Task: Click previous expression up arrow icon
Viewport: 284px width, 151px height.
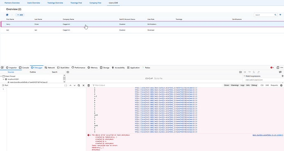Action: 70,85
